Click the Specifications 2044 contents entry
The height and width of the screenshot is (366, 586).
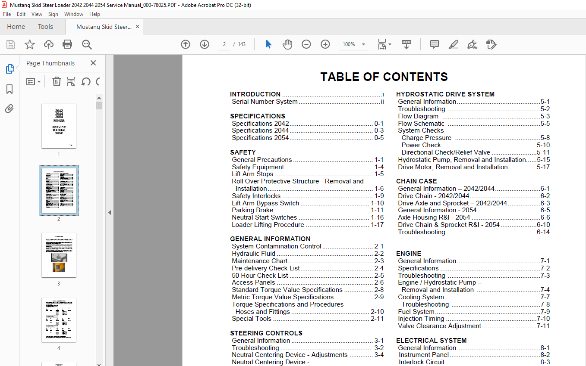[x=308, y=130]
